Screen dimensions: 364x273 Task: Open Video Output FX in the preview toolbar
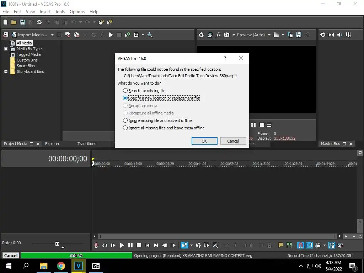coord(218,35)
